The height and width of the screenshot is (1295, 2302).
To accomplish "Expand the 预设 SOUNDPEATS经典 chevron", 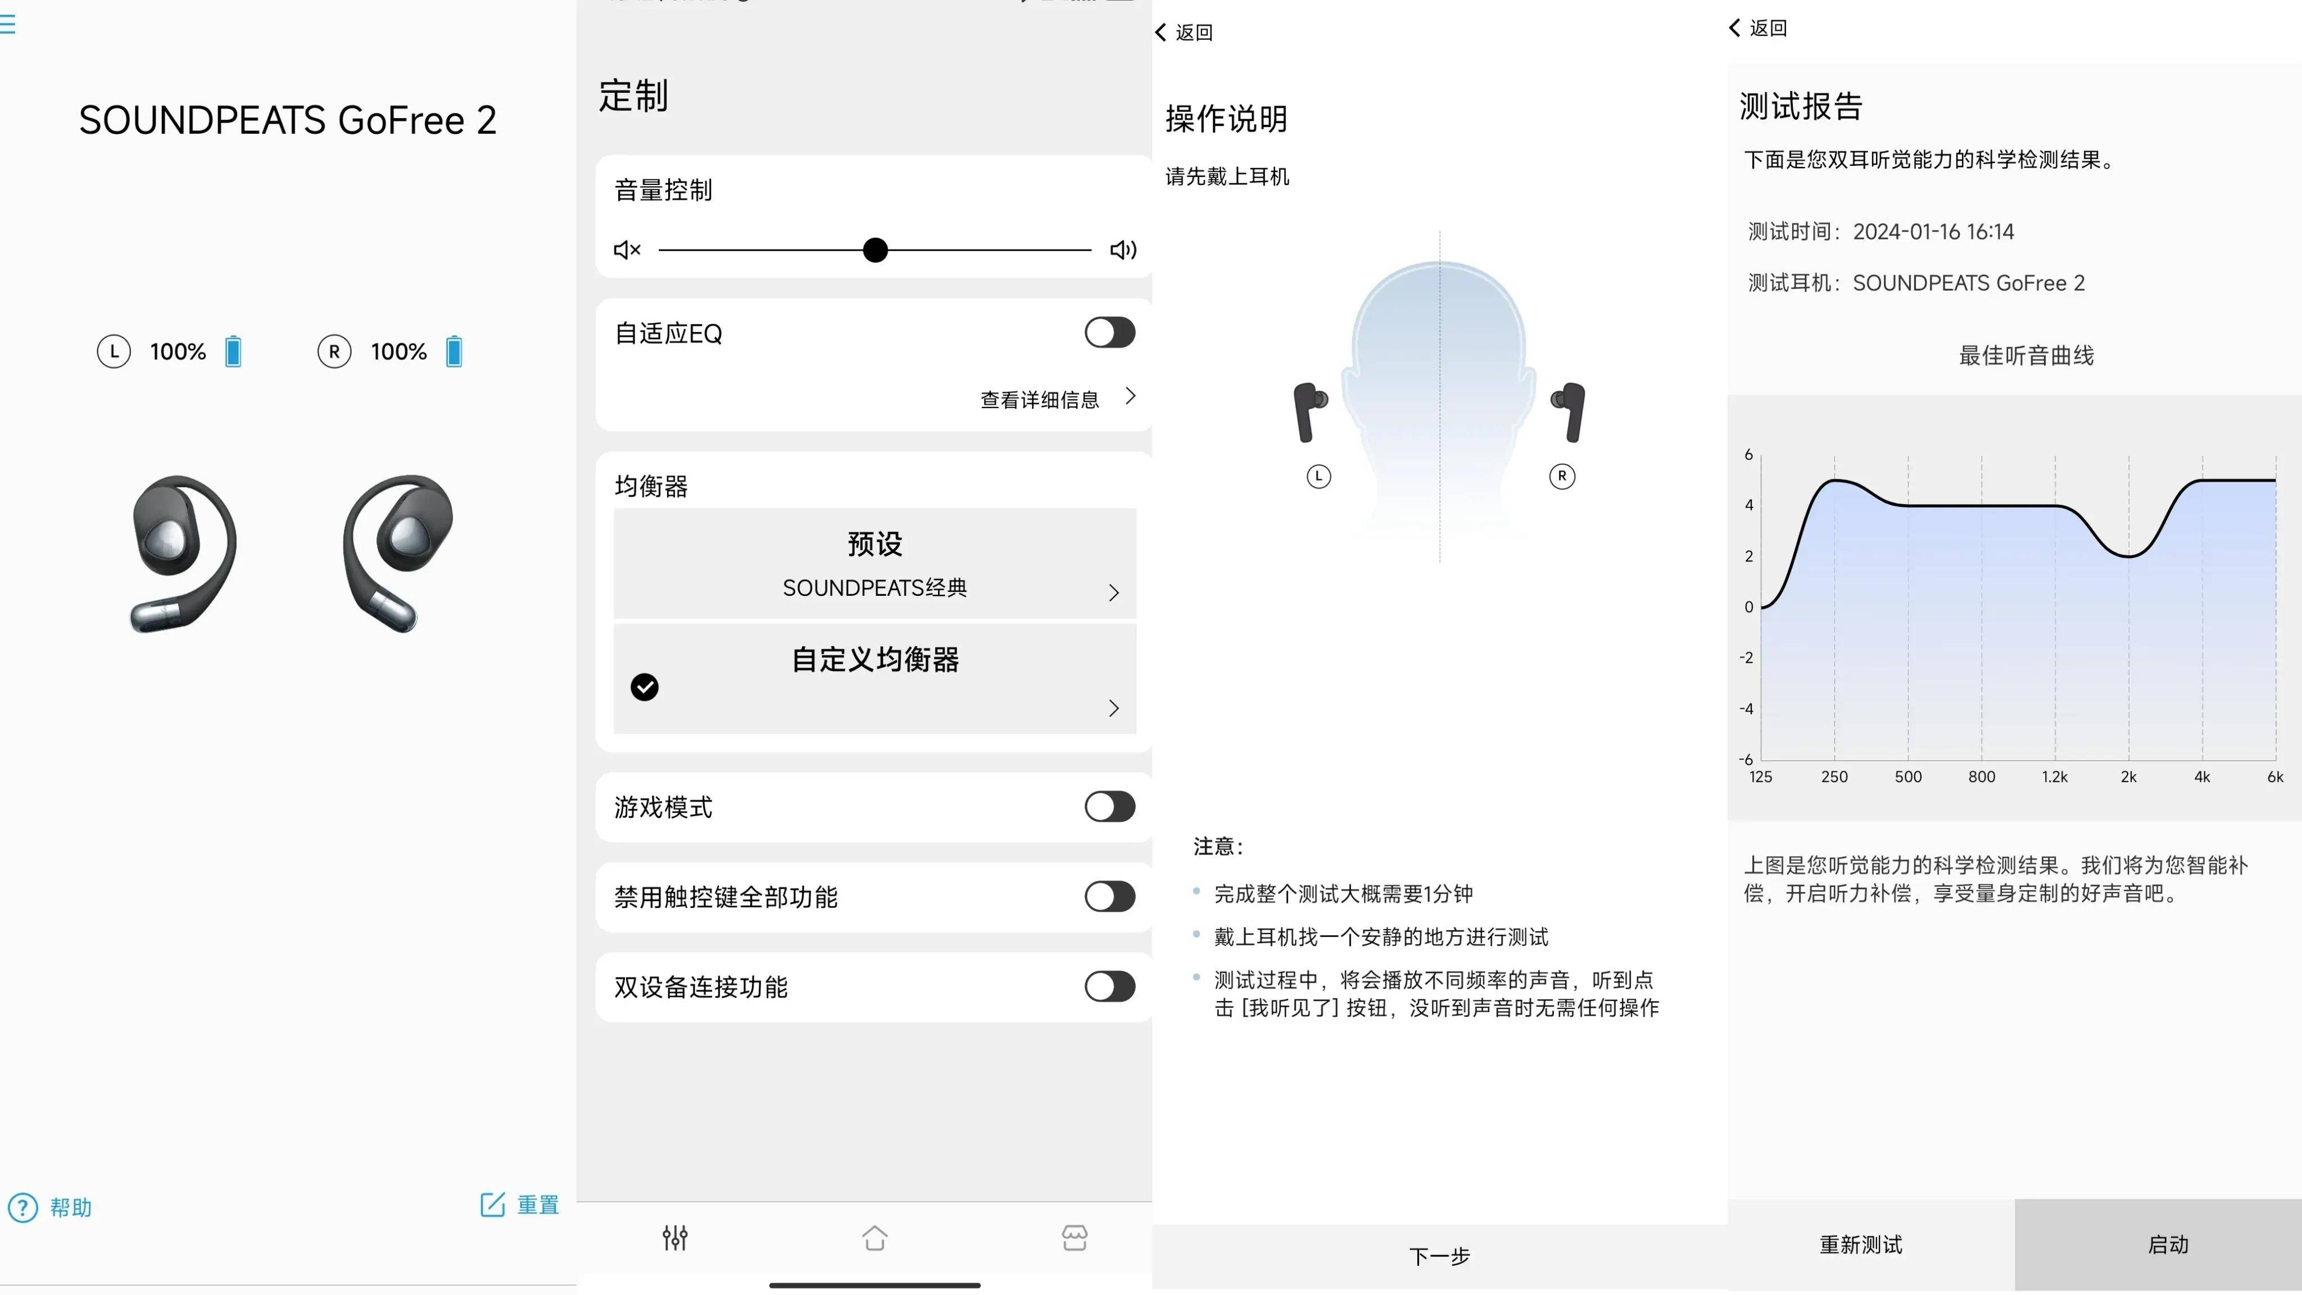I will (x=1113, y=592).
